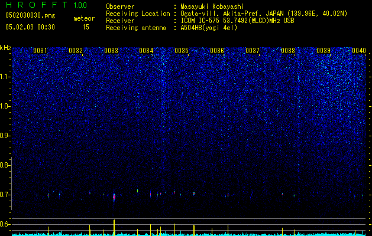Viewport: 372px width, 236px height.
Task: Click the strongest red meteor echo near 0033
Action: [x=114, y=196]
